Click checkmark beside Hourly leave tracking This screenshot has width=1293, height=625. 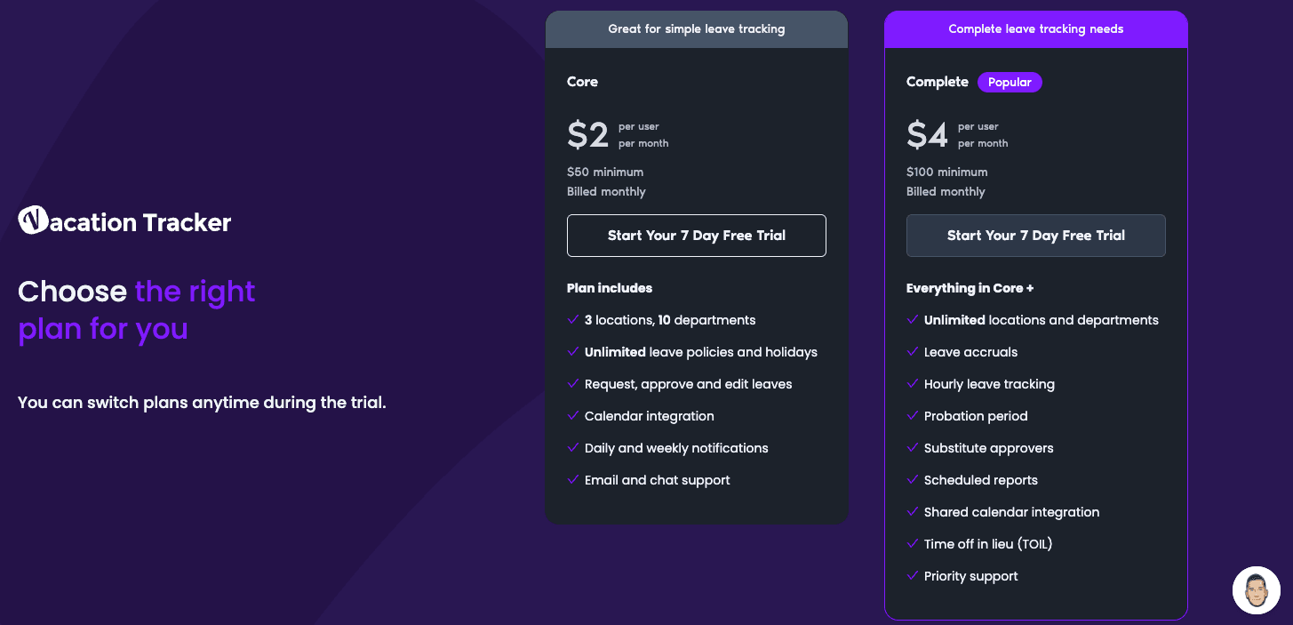click(x=913, y=384)
